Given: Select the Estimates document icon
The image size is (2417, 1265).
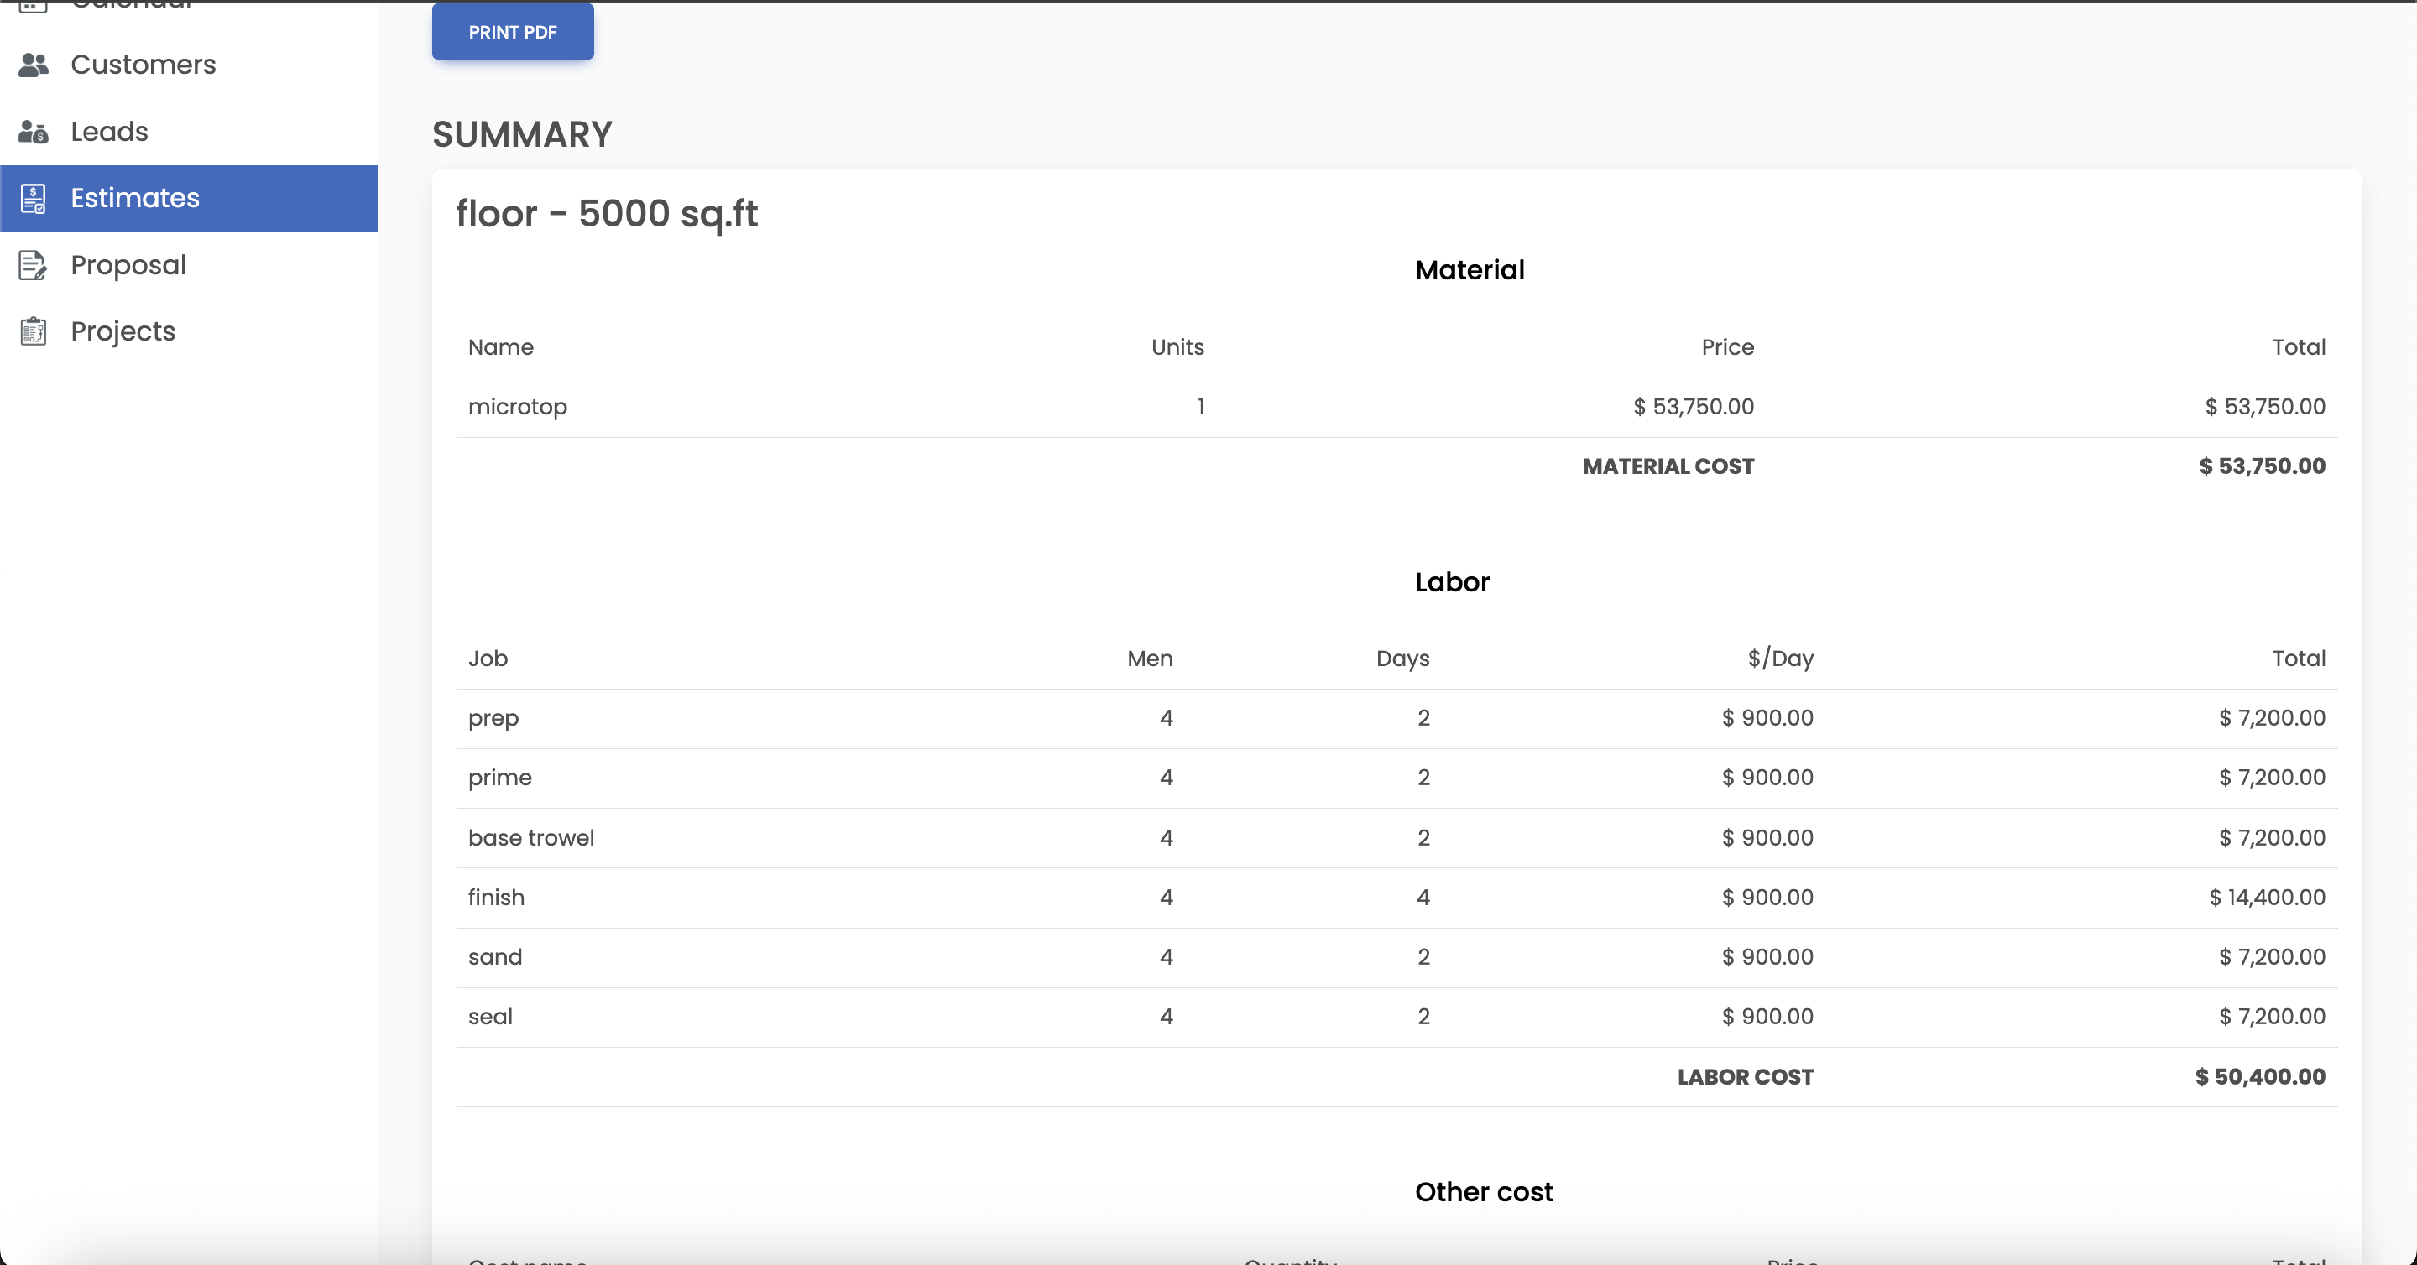Looking at the screenshot, I should click(34, 198).
